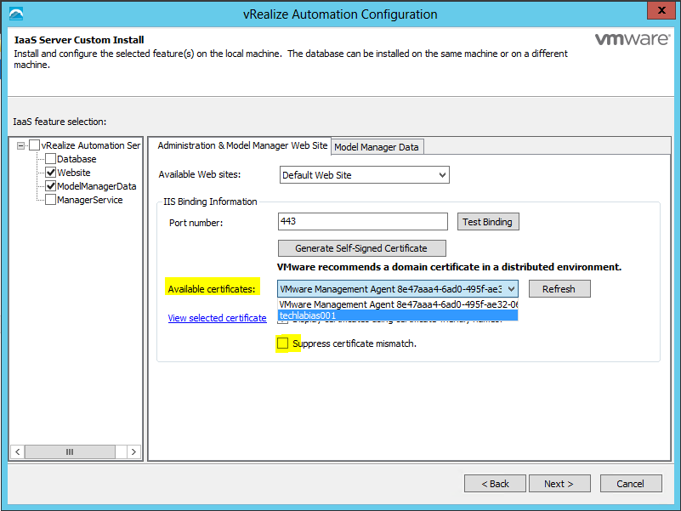681x511 pixels.
Task: Enable the ManagerService feature checkbox
Action: click(x=50, y=200)
